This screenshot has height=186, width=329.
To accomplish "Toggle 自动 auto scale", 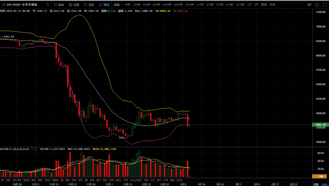I will pyautogui.click(x=325, y=184).
